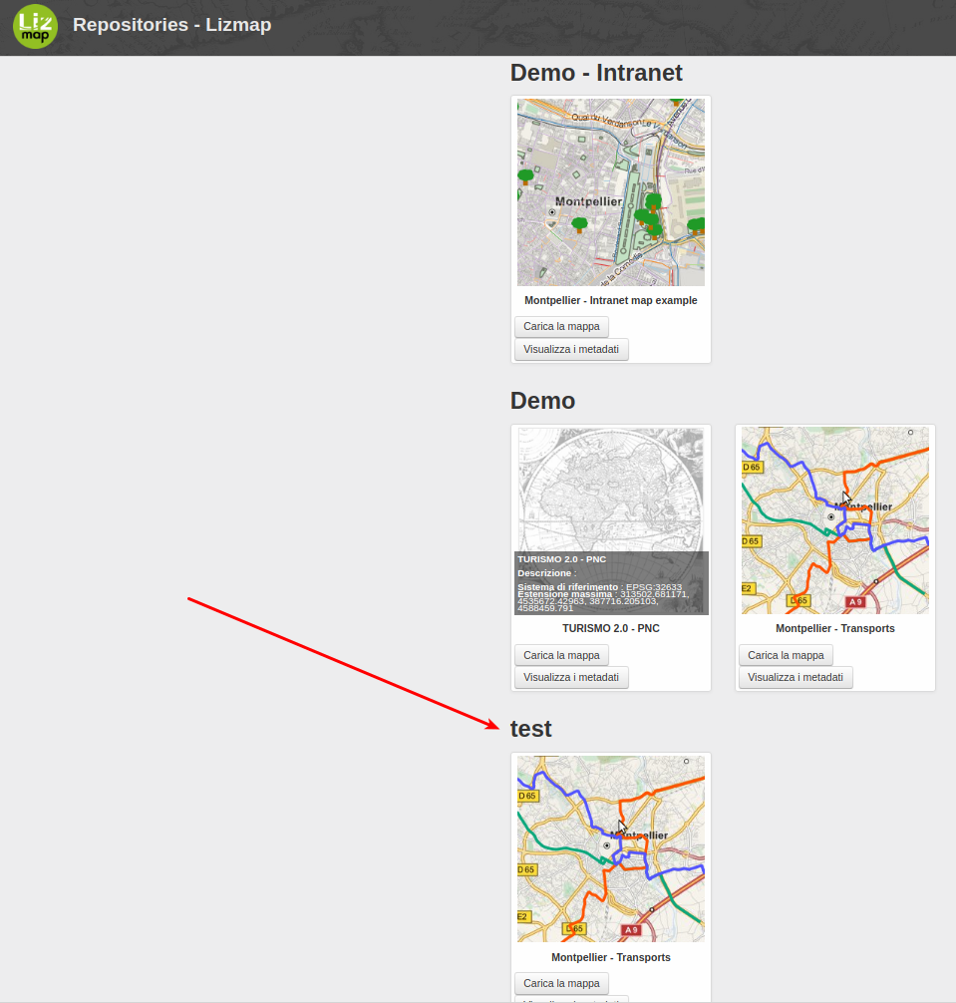Click the Lizmap logo icon
This screenshot has width=956, height=1003.
34,26
